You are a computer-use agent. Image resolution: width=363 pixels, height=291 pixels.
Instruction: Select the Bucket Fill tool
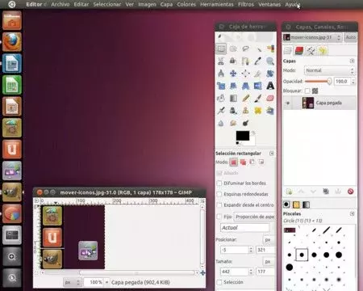point(221,98)
